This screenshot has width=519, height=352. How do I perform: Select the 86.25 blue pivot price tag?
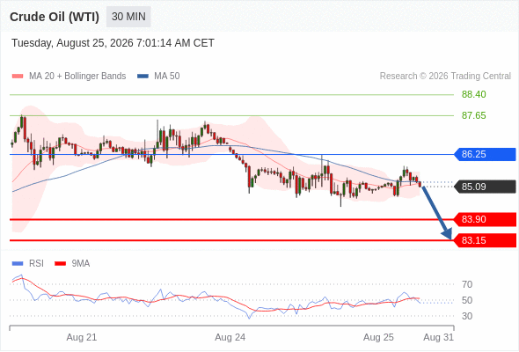click(x=485, y=154)
